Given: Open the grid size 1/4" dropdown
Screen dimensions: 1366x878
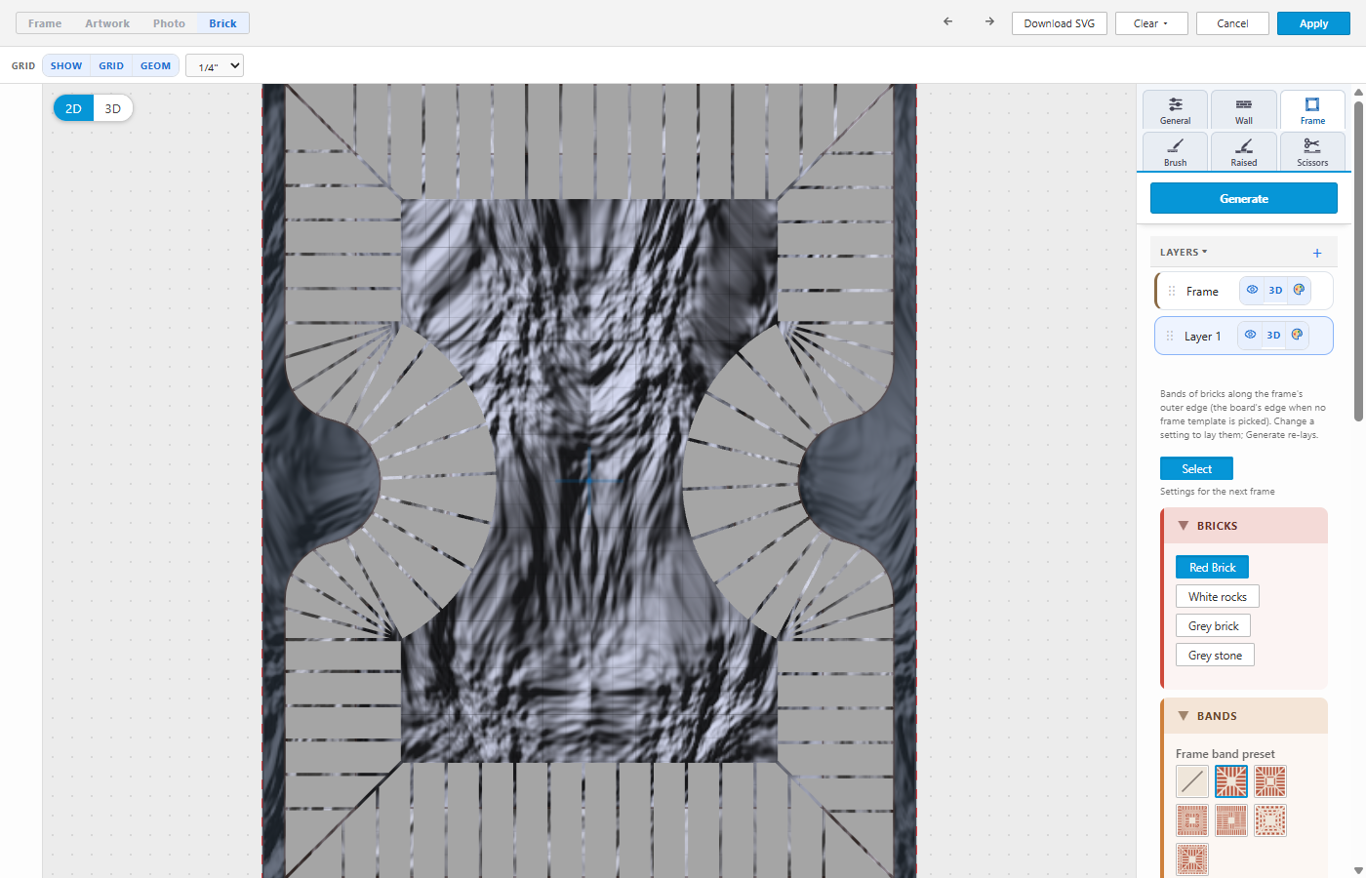Looking at the screenshot, I should coord(215,65).
